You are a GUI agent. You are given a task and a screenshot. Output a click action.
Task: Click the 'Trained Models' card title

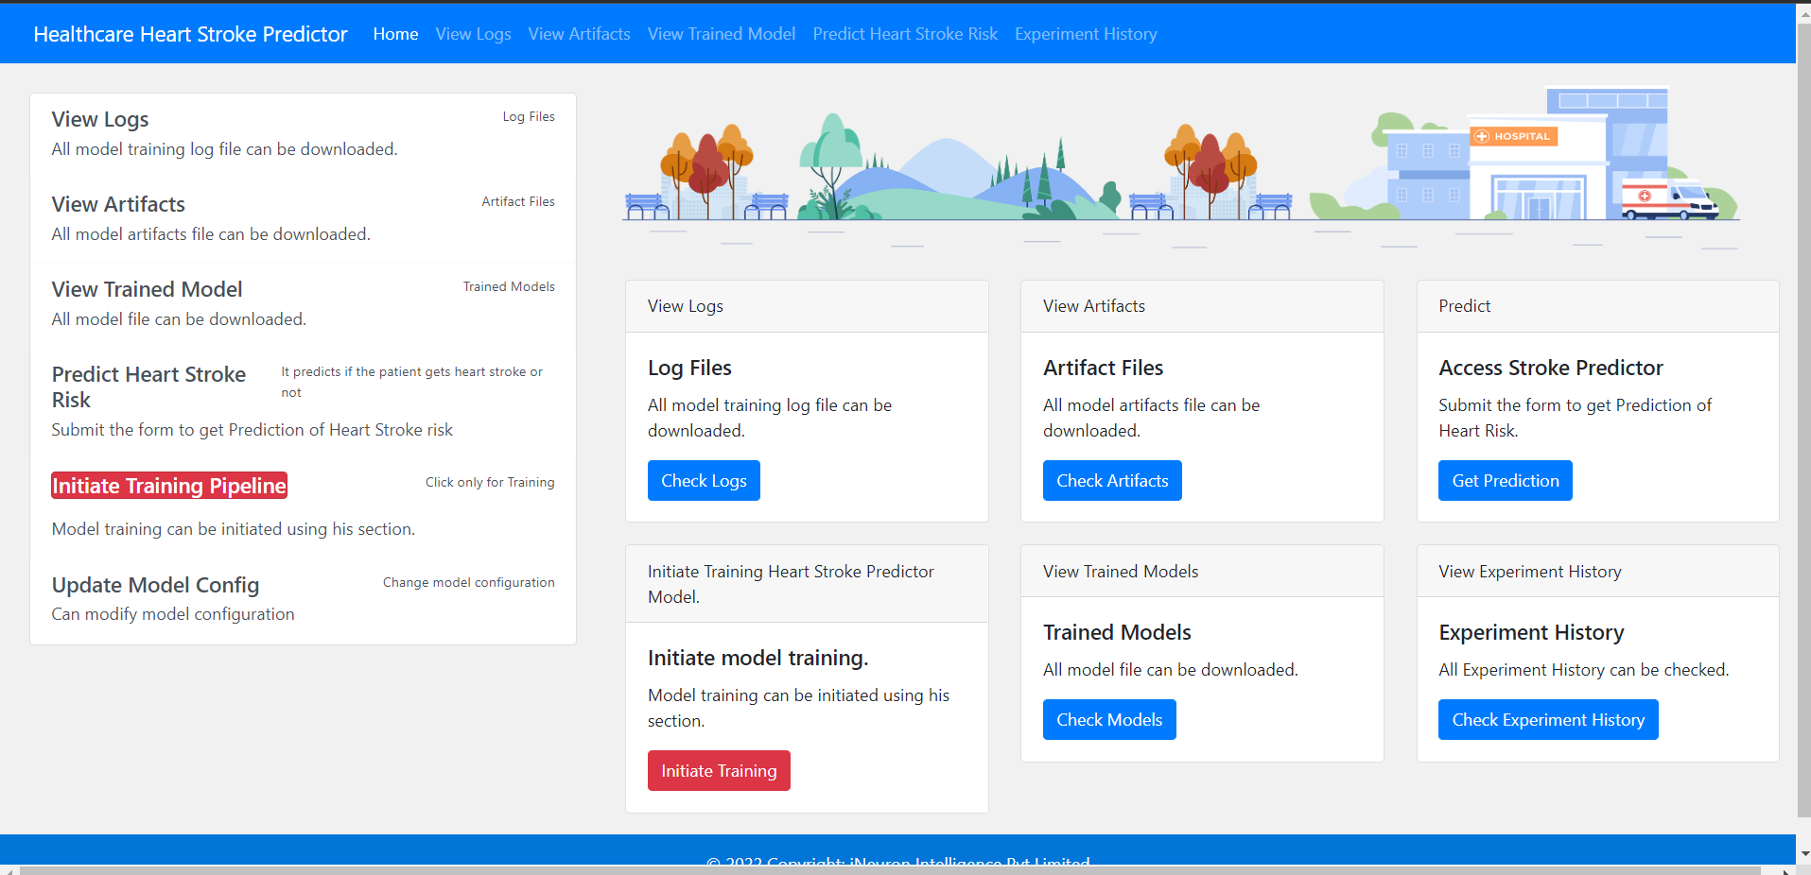(1117, 632)
